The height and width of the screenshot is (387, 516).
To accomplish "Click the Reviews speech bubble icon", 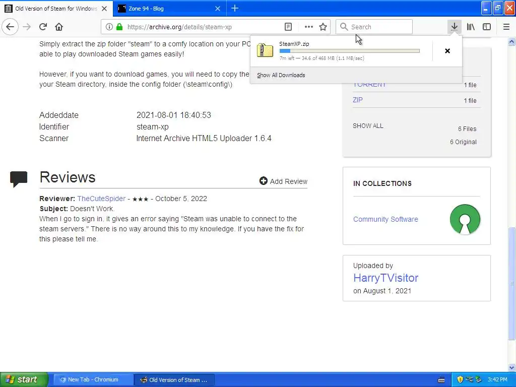I will (x=19, y=179).
